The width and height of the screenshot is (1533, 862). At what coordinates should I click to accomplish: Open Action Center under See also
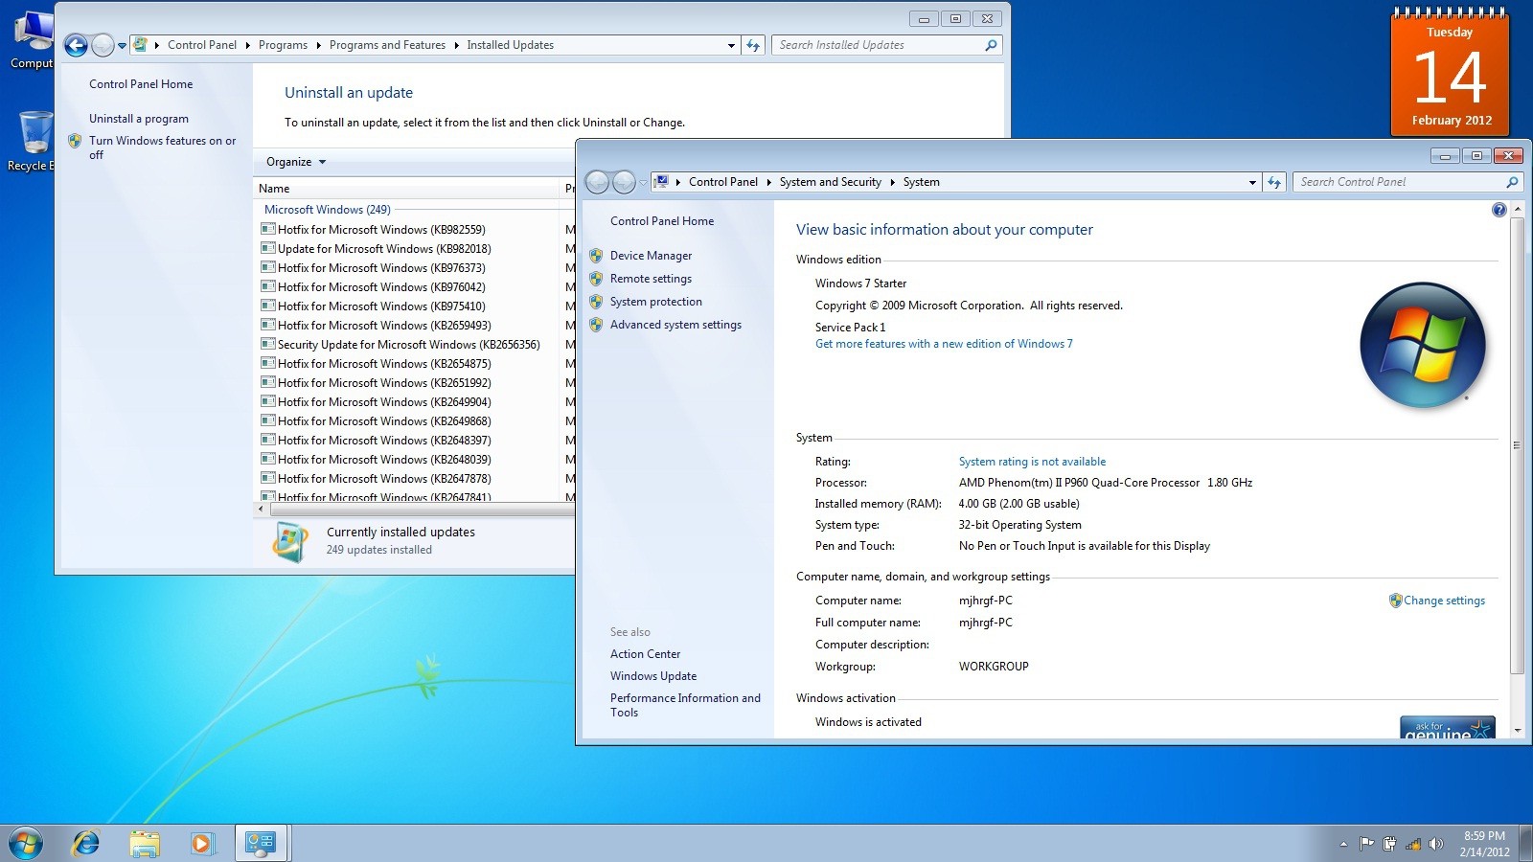tap(645, 654)
